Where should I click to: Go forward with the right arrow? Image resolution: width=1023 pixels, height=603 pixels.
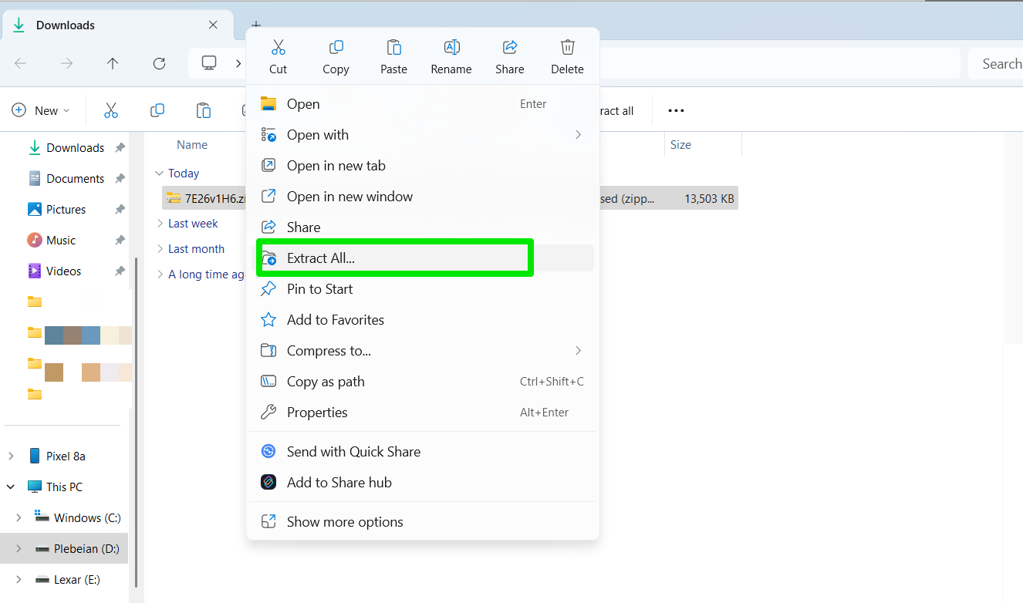point(67,63)
